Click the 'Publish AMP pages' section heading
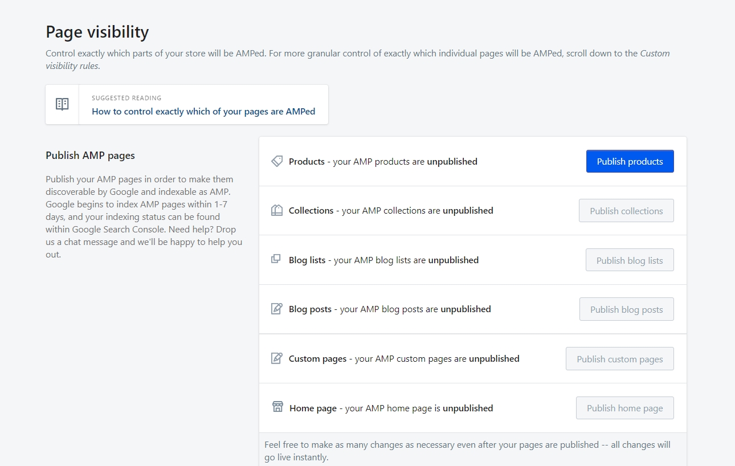Viewport: 735px width, 466px height. point(90,156)
